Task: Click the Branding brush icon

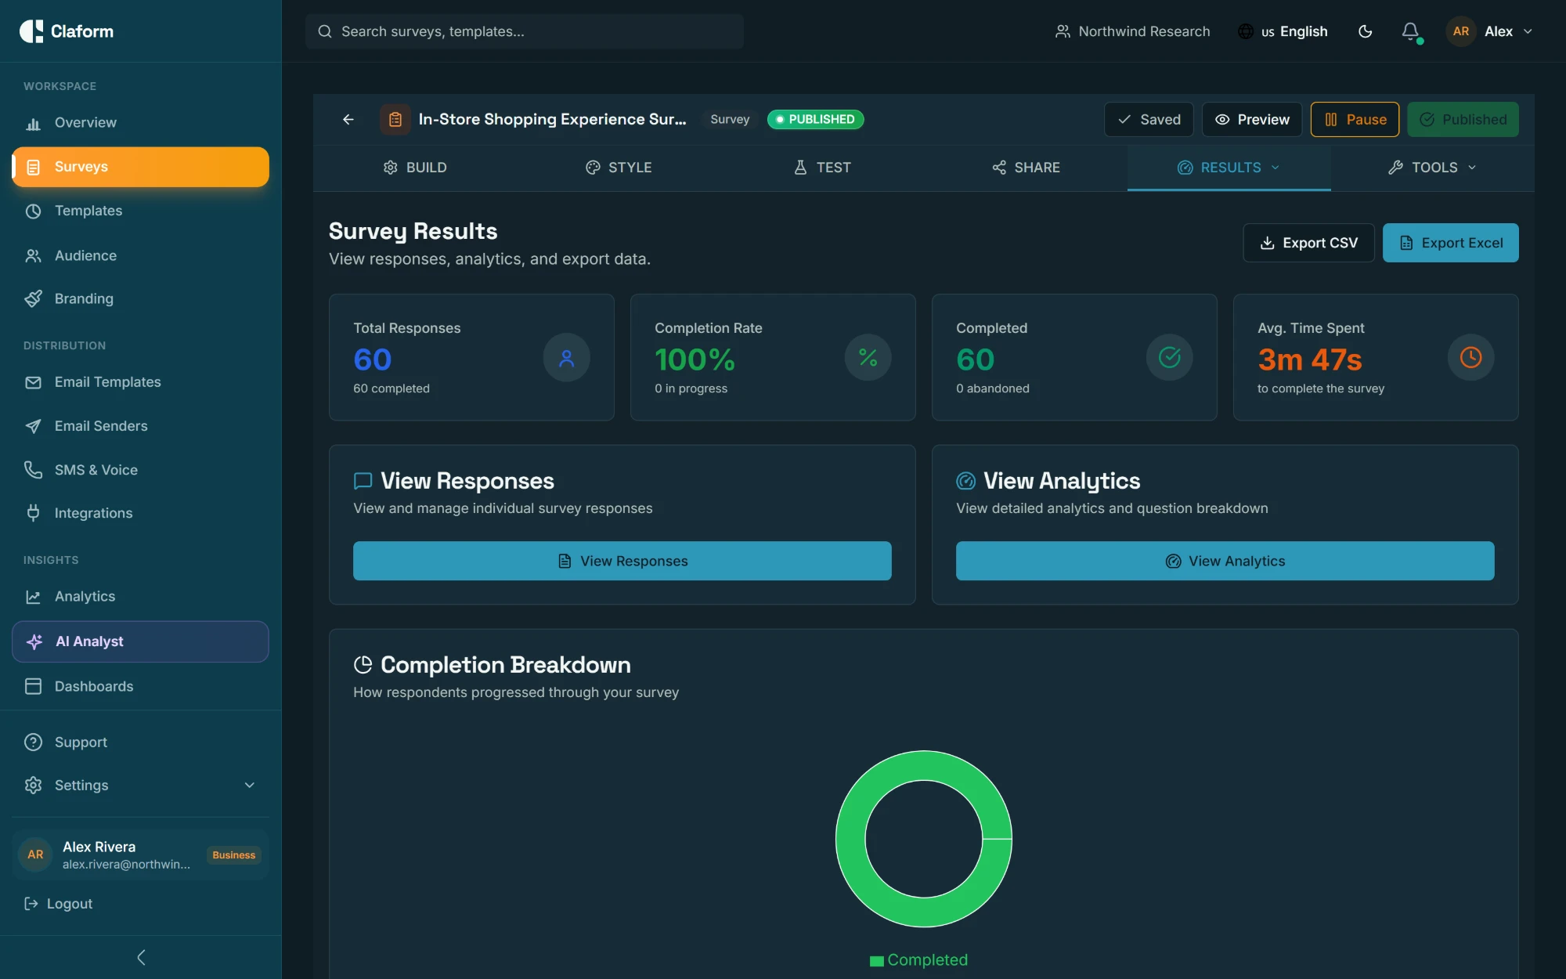Action: pos(33,298)
